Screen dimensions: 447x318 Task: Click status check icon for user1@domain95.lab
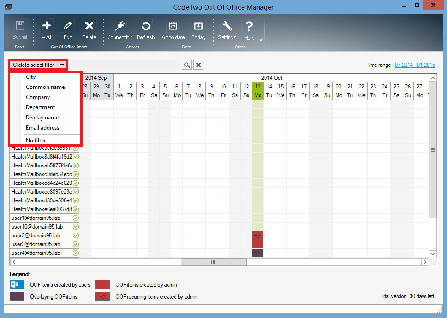tap(76, 218)
